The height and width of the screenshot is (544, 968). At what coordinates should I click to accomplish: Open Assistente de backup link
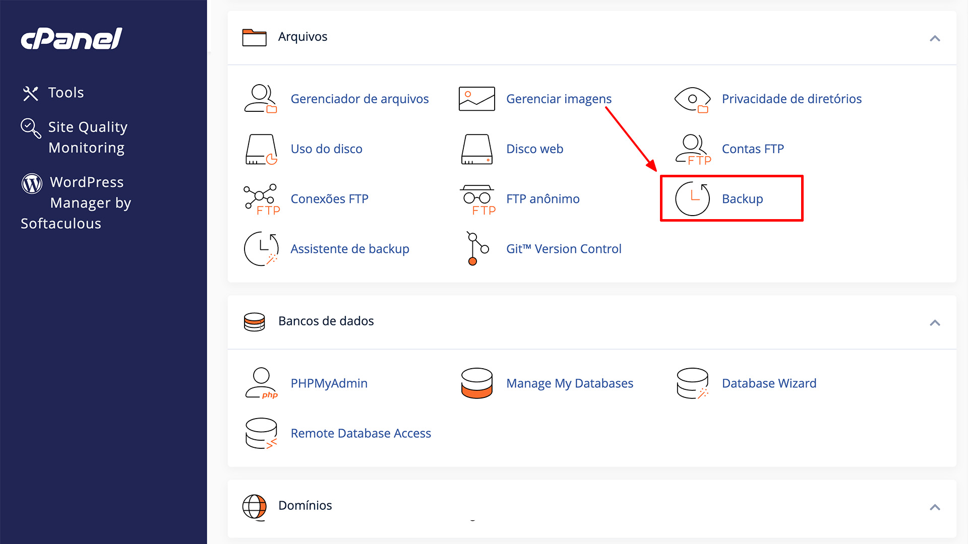(350, 249)
